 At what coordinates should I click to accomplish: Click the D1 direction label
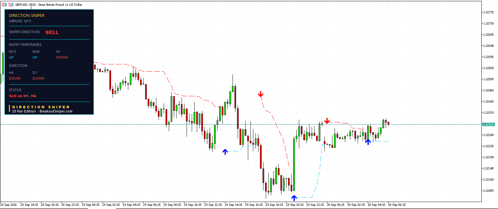35,73
